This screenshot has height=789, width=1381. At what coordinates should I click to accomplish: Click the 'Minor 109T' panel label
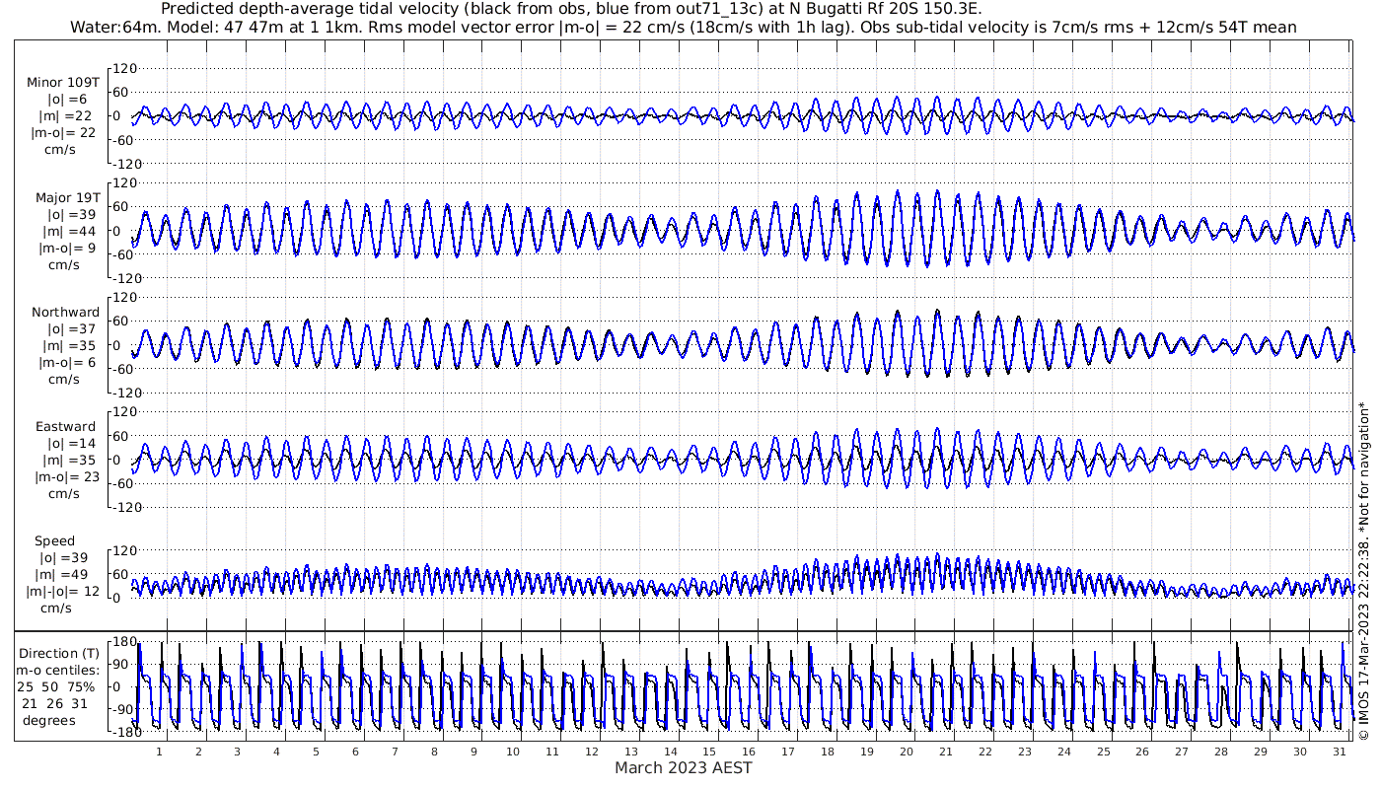(x=63, y=83)
